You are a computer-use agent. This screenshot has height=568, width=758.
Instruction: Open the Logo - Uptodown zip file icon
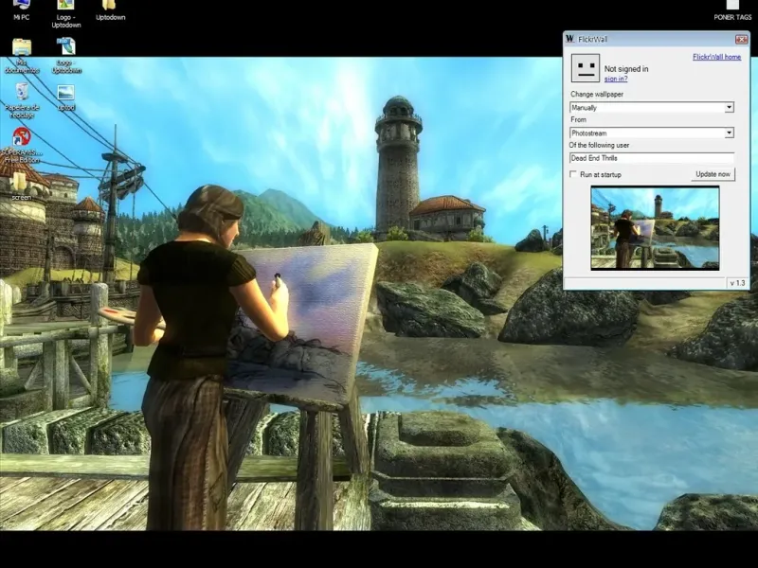point(66,56)
